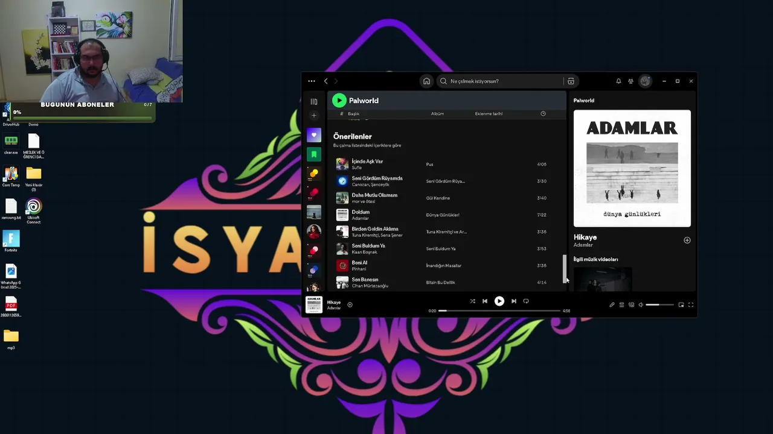Click the playlist vertical scrollbar
Viewport: 773px width, 434px height.
coord(565,269)
